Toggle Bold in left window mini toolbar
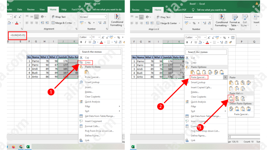Image resolution: width=267 pixels, height=150 pixels. (81, 42)
